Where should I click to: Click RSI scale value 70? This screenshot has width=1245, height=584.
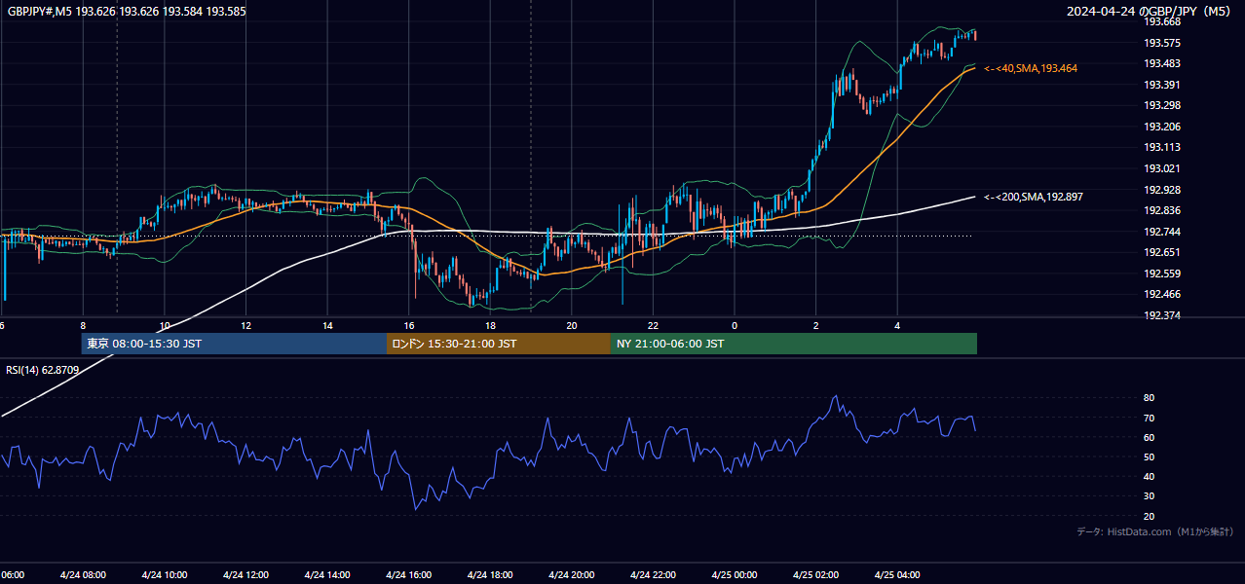1149,418
